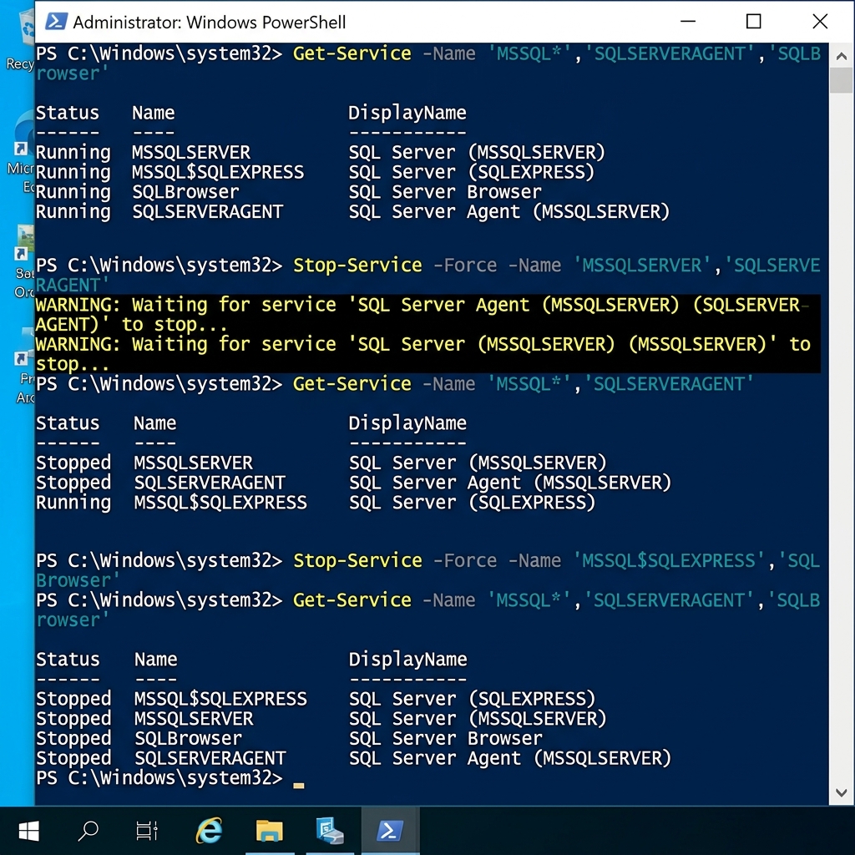Click the second WARNING line about SQL Server (MSSQLSERVER)
Image resolution: width=855 pixels, height=855 pixels.
[423, 354]
